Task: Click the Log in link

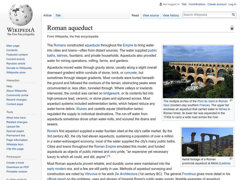Action: pos(232,4)
